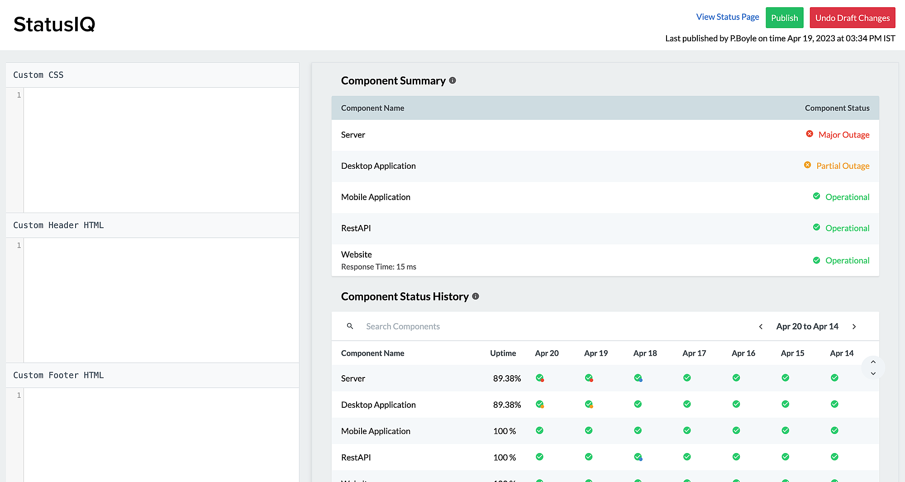Click the scroll down chevron arrow

coord(873,374)
